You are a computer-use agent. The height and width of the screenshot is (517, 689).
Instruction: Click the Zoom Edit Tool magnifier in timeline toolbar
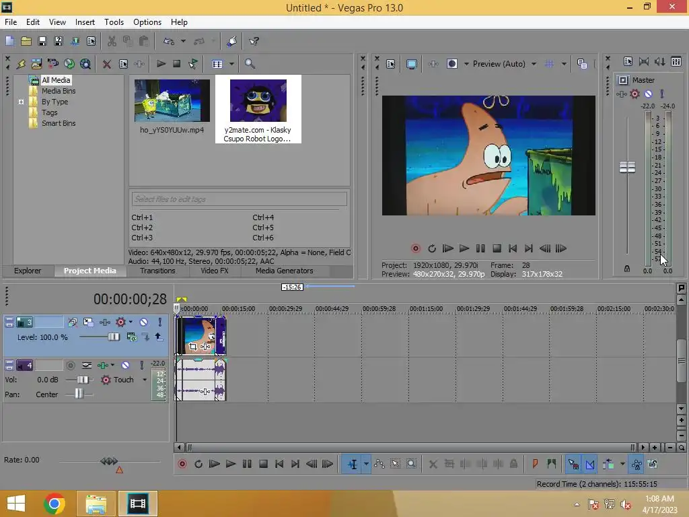[x=411, y=464]
